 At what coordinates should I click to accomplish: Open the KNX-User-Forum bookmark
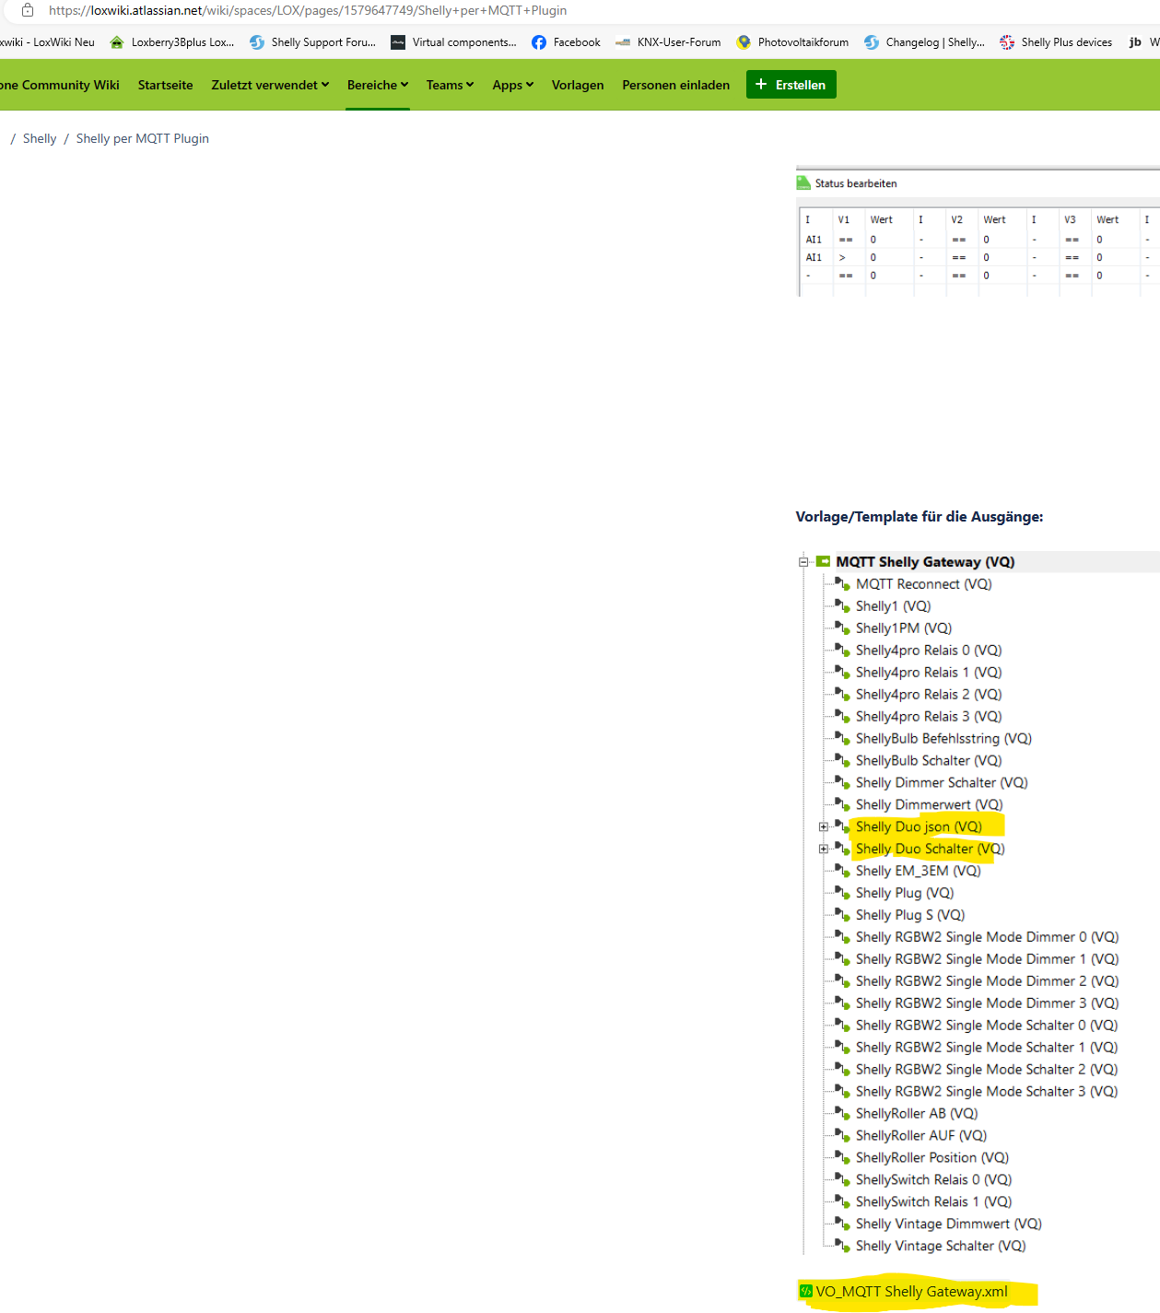[x=668, y=42]
